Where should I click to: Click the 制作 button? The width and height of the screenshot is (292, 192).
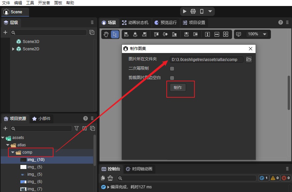(178, 87)
